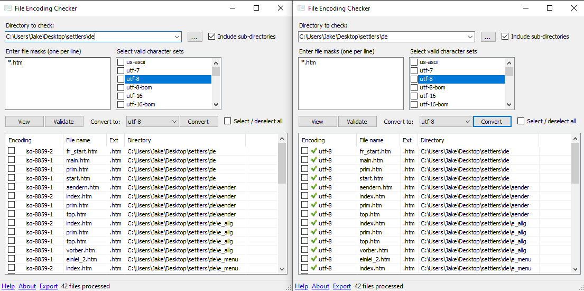Click the app icon in left window's title bar

(x=8, y=8)
